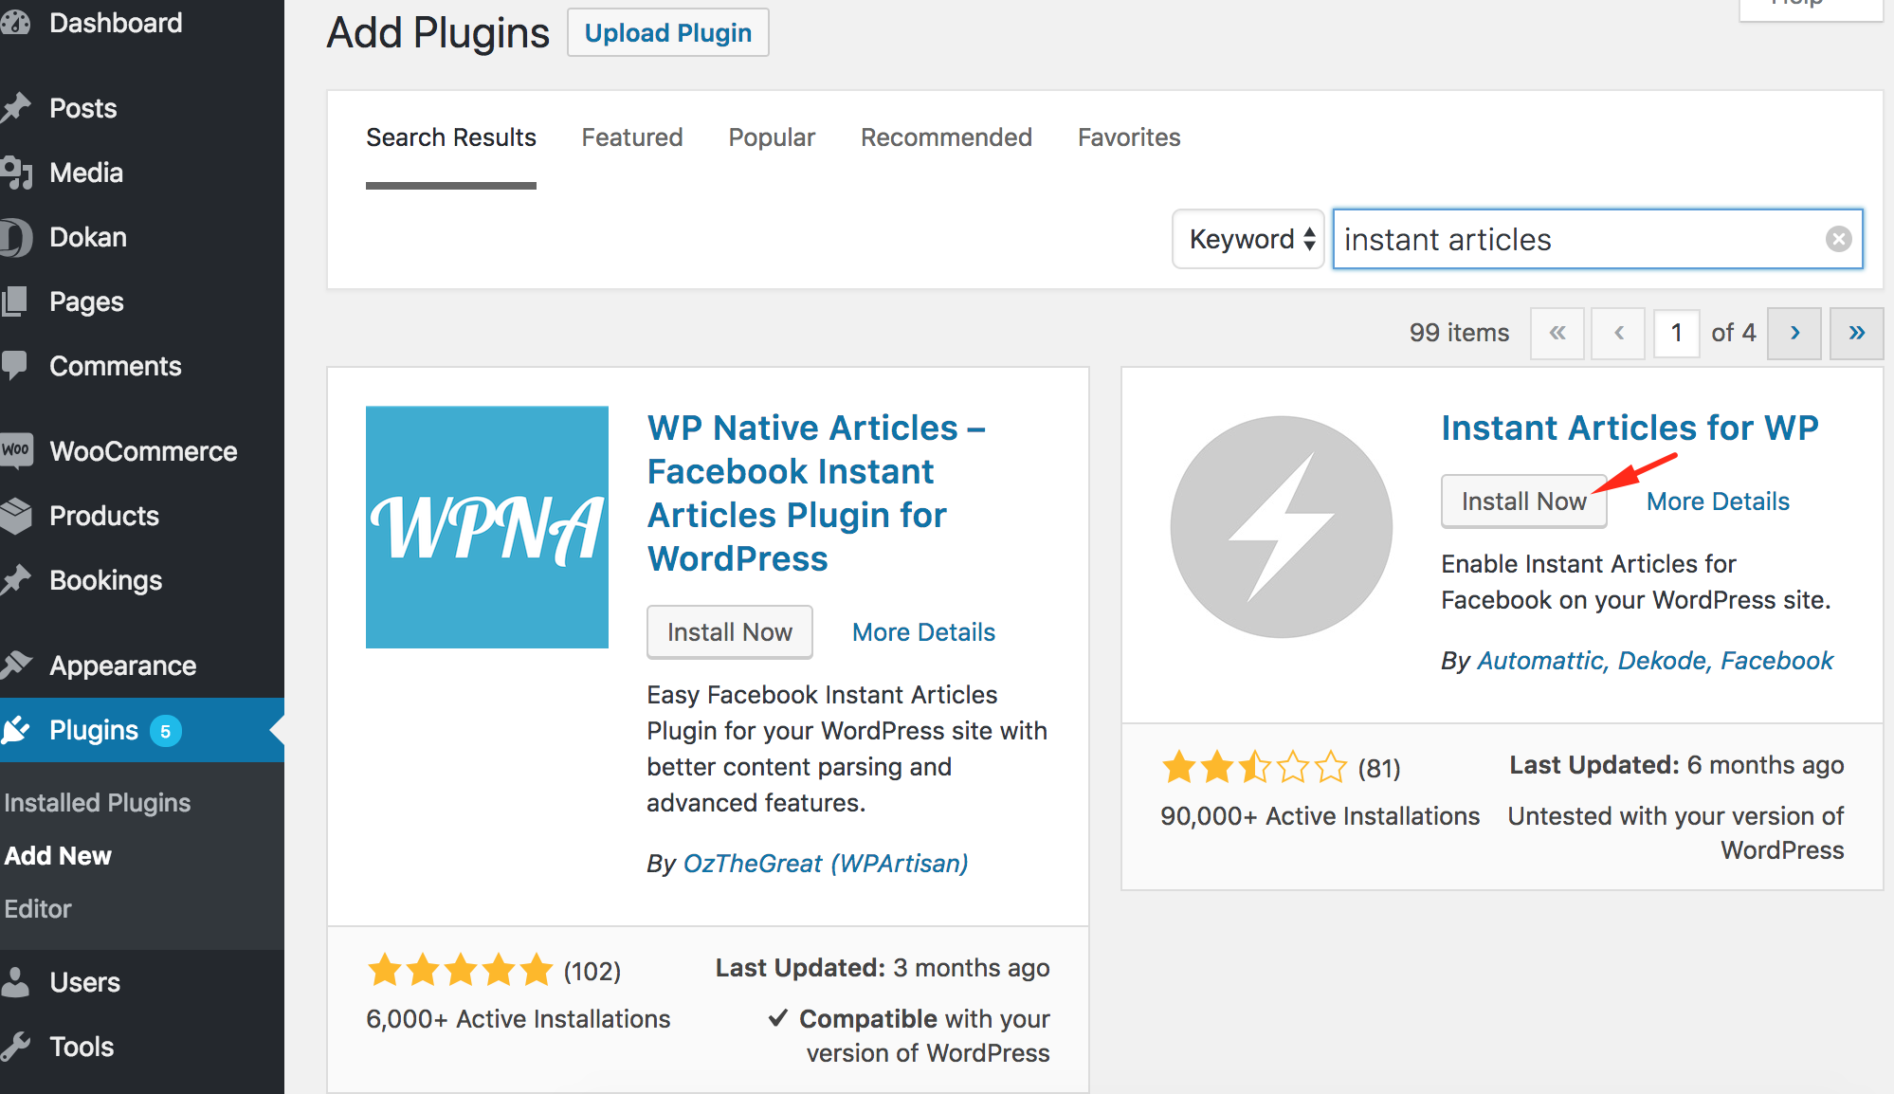This screenshot has height=1094, width=1894.
Task: Click the Tools wrench icon
Action: pyautogui.click(x=15, y=1047)
